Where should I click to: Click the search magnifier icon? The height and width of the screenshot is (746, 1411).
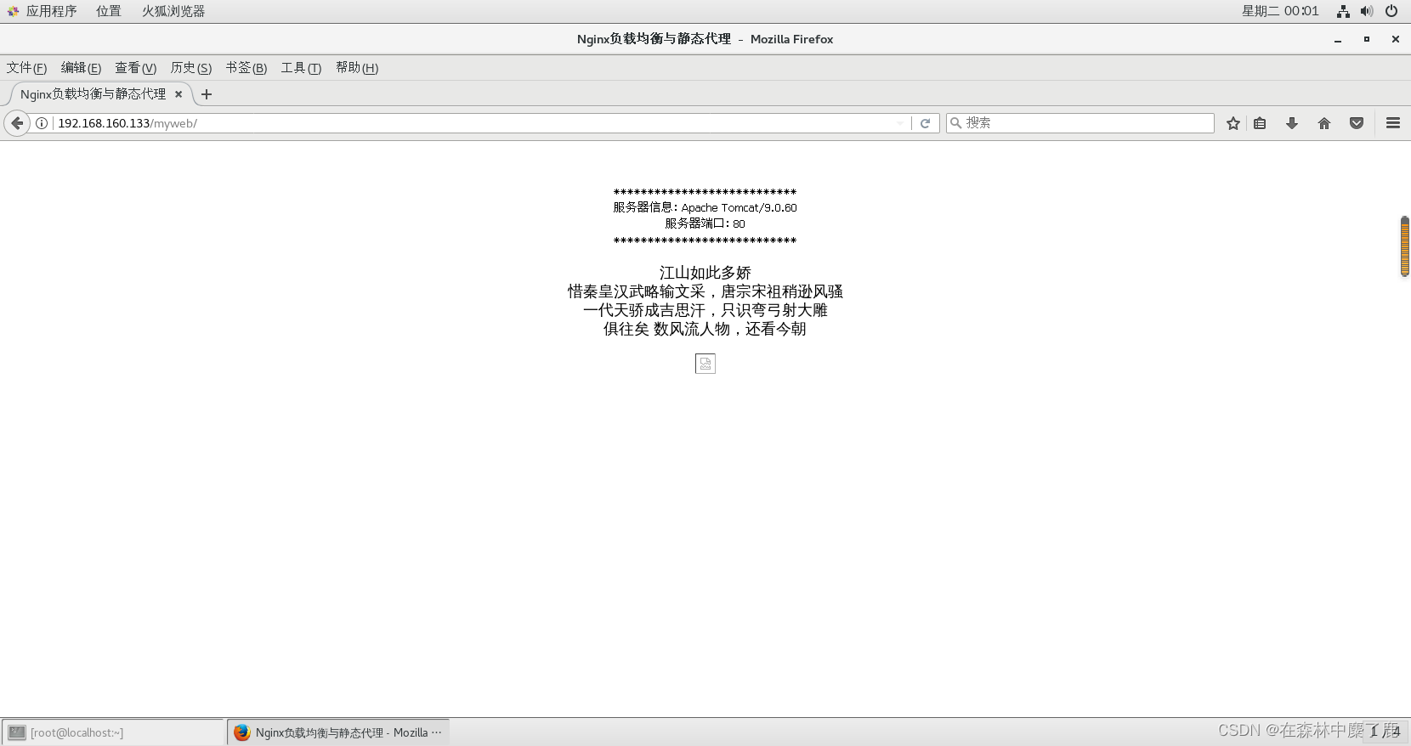coord(956,123)
